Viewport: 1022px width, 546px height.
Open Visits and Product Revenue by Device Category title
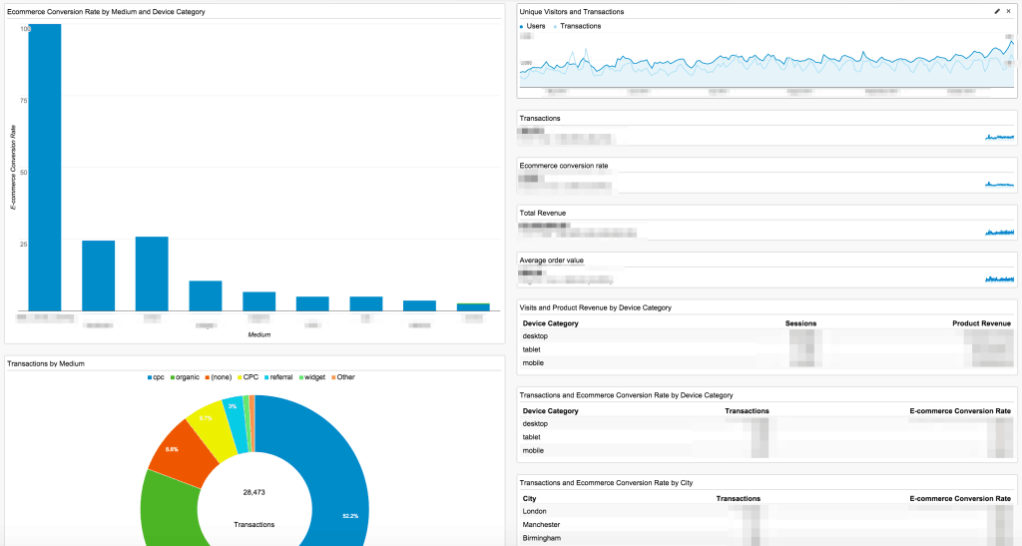coord(595,307)
